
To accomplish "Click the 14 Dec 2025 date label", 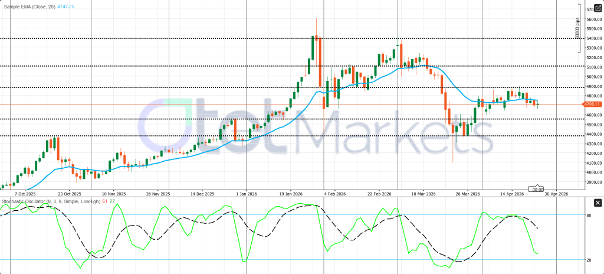I will point(203,194).
